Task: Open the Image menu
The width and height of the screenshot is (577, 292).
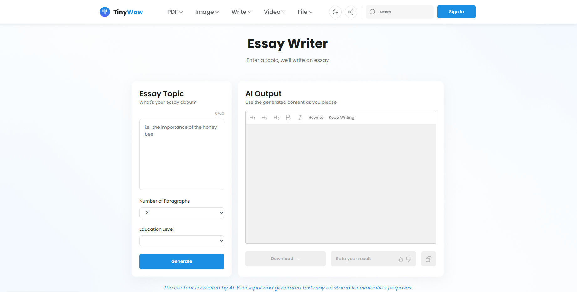Action: tap(207, 12)
